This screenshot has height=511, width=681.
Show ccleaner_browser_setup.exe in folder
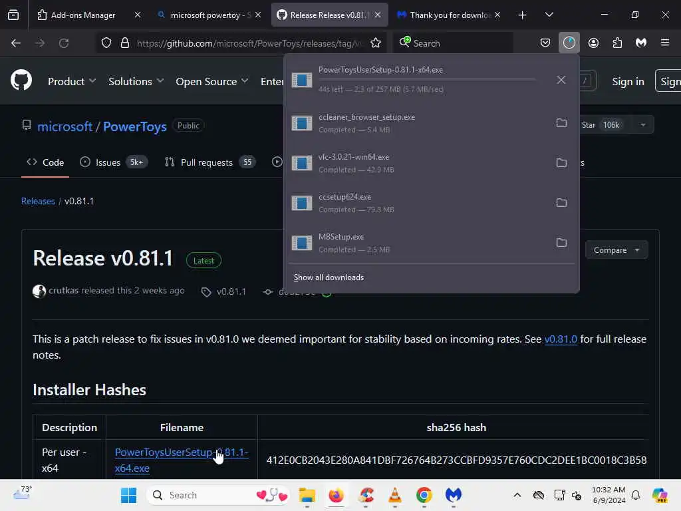(x=561, y=123)
